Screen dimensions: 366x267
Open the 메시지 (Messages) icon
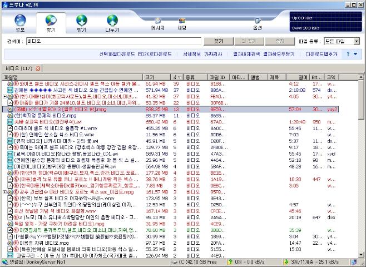coord(159,22)
